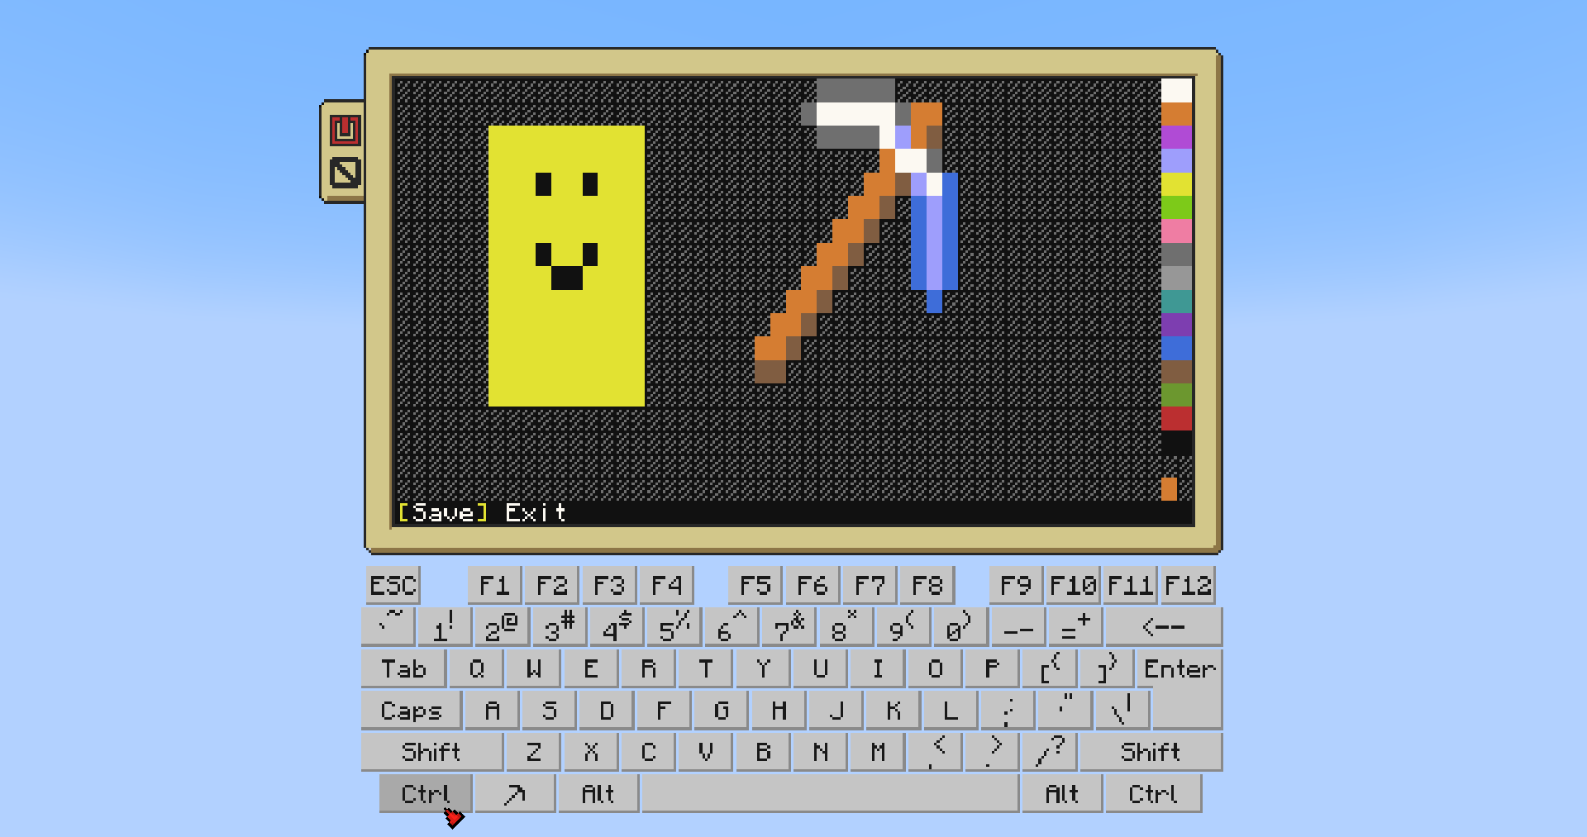Click the P key

[992, 669]
